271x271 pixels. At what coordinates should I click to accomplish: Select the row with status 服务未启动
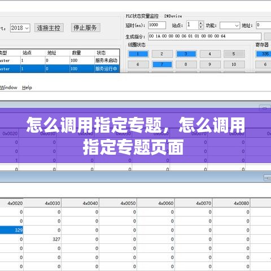click(60, 60)
